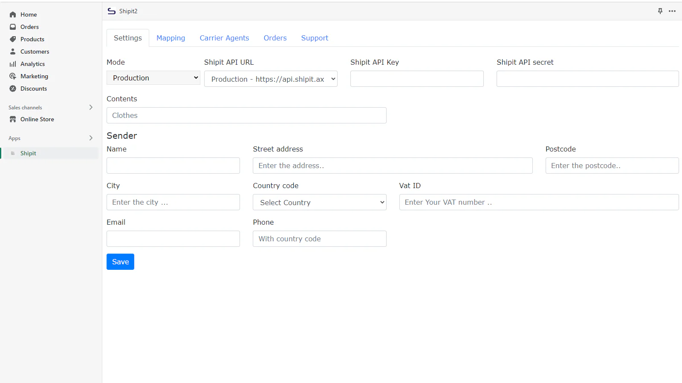Click the Sales channels heading
Viewport: 682px width, 383px height.
point(25,108)
